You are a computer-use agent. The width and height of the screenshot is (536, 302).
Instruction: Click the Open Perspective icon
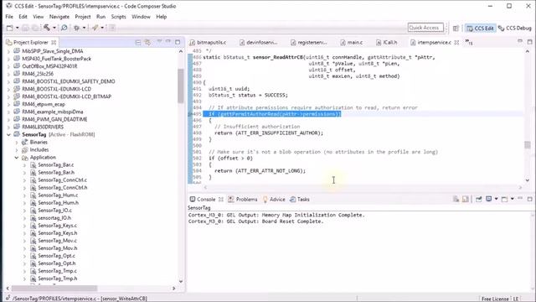click(x=456, y=28)
